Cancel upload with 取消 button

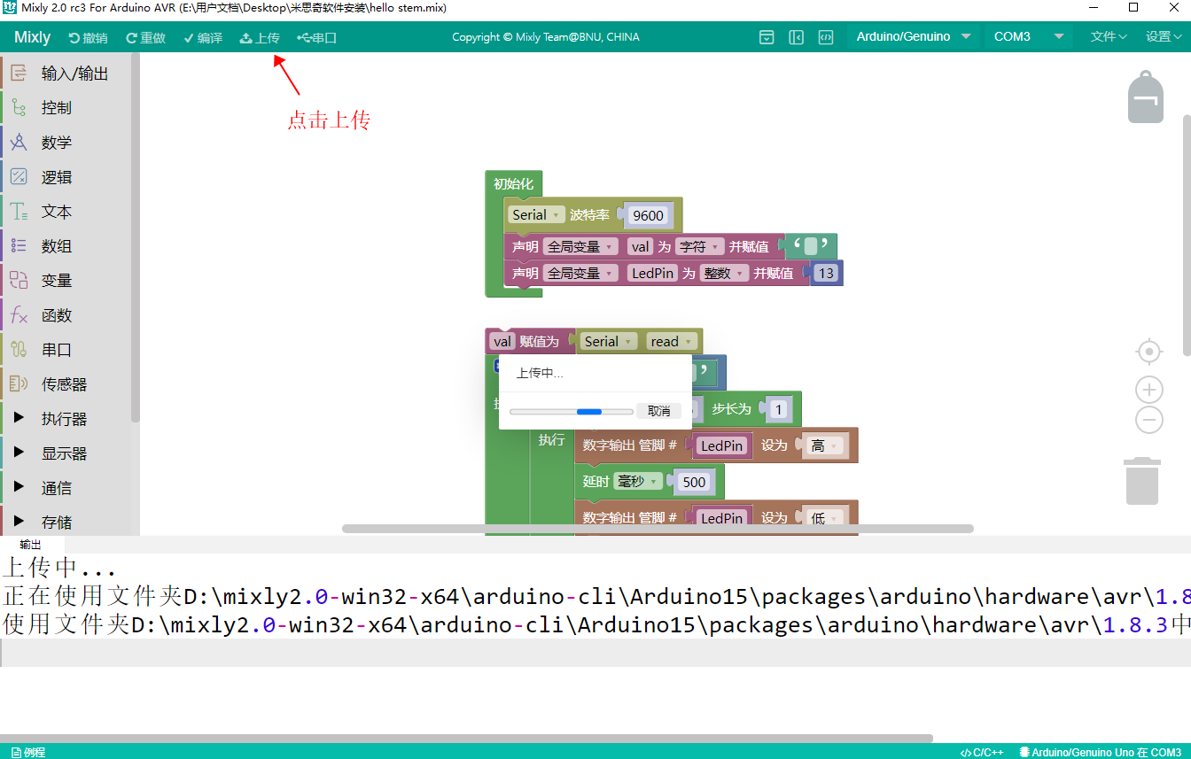(658, 411)
